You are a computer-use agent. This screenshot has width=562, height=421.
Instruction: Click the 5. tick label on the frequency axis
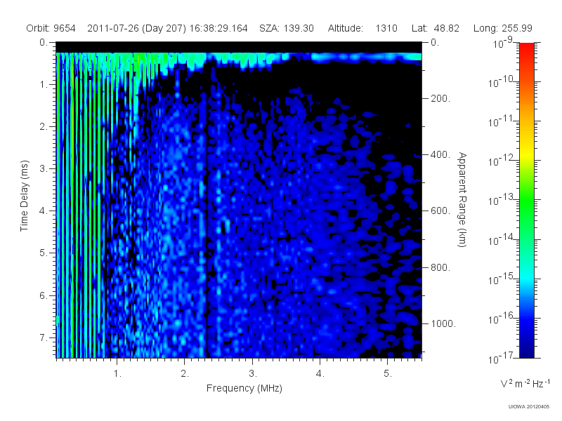(388, 374)
